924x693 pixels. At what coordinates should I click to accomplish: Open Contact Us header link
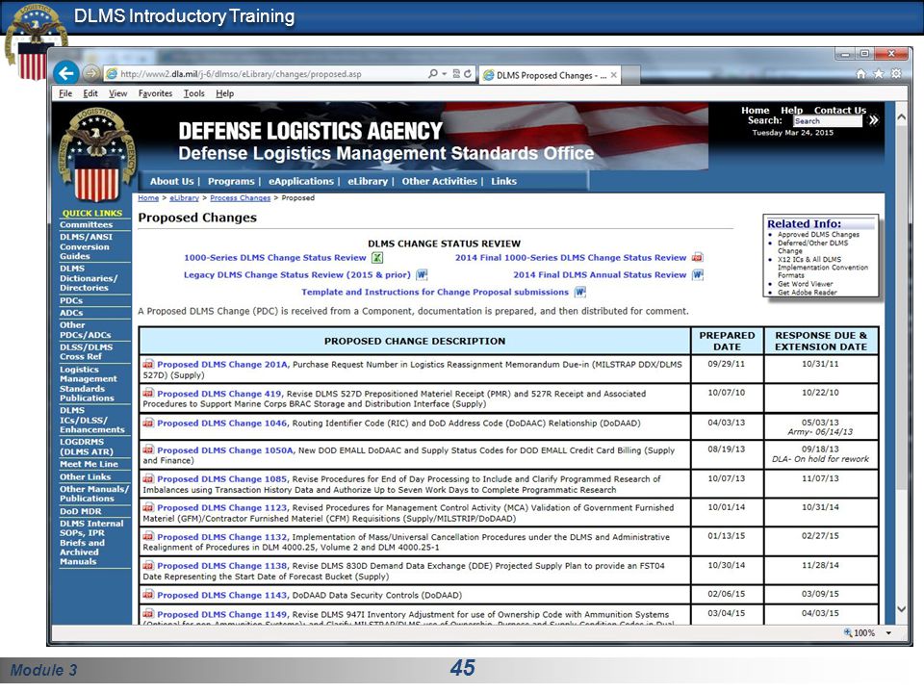coord(840,110)
